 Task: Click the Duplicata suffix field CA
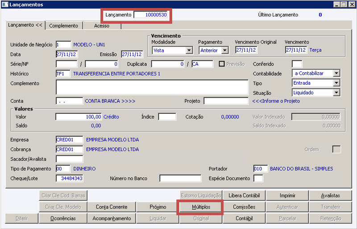pyautogui.click(x=203, y=64)
